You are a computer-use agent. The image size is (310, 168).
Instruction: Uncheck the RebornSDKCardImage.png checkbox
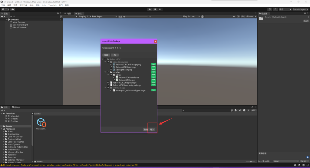click(111, 64)
